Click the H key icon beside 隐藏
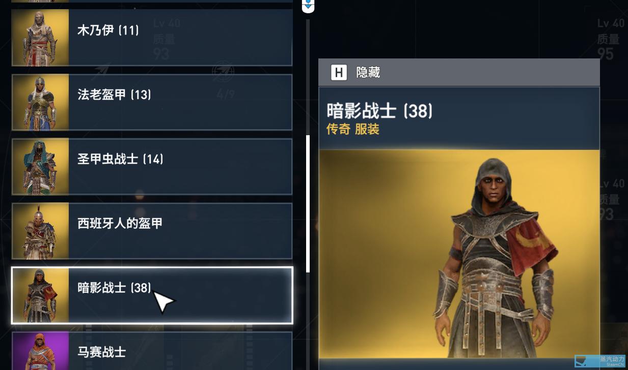The image size is (628, 370). coord(339,73)
